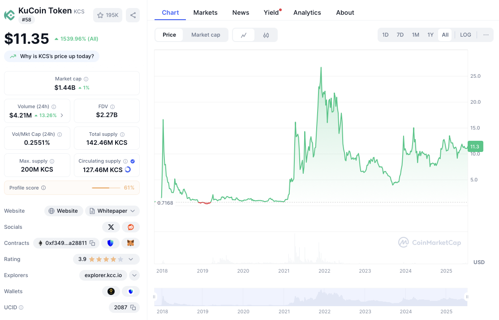Screen dimensions: 499x320
Task: Click the contract address 0xf349...a28811
Action: [66, 243]
